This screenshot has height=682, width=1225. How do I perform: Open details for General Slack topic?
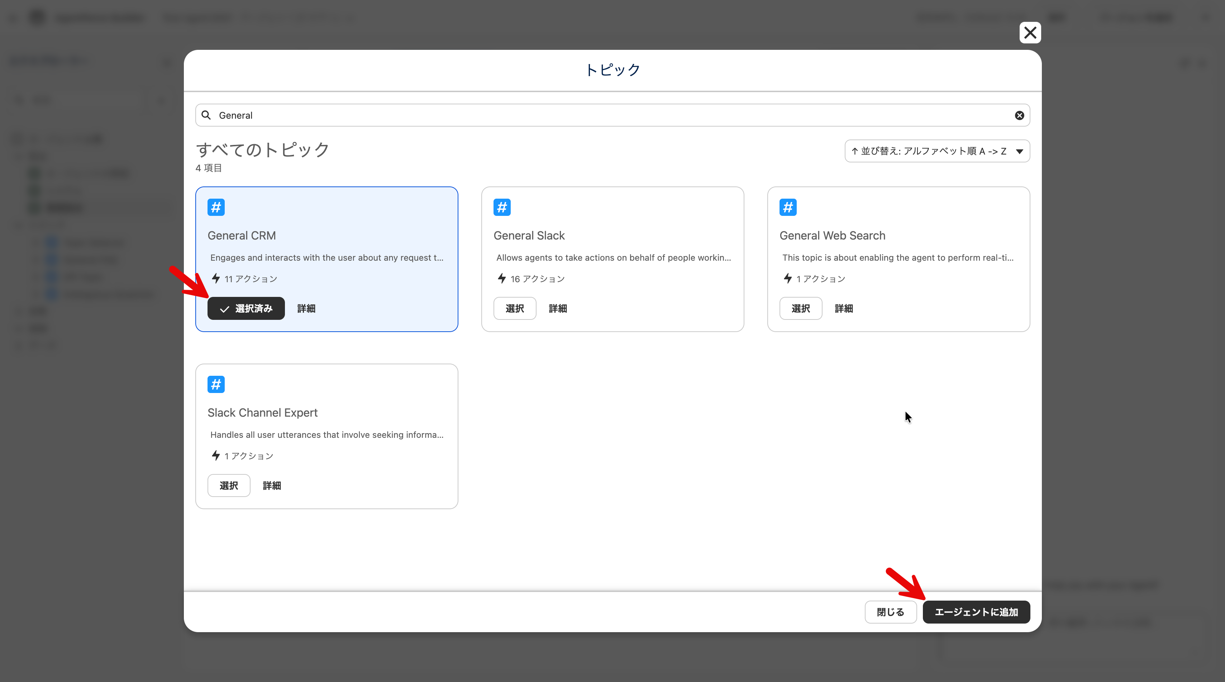557,308
